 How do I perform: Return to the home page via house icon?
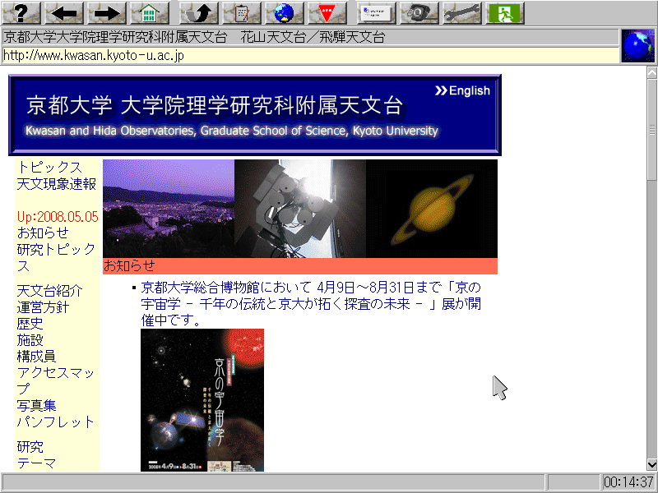point(150,12)
